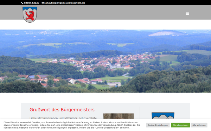
Task: Call phone number 09904 83120
Action: point(32,3)
